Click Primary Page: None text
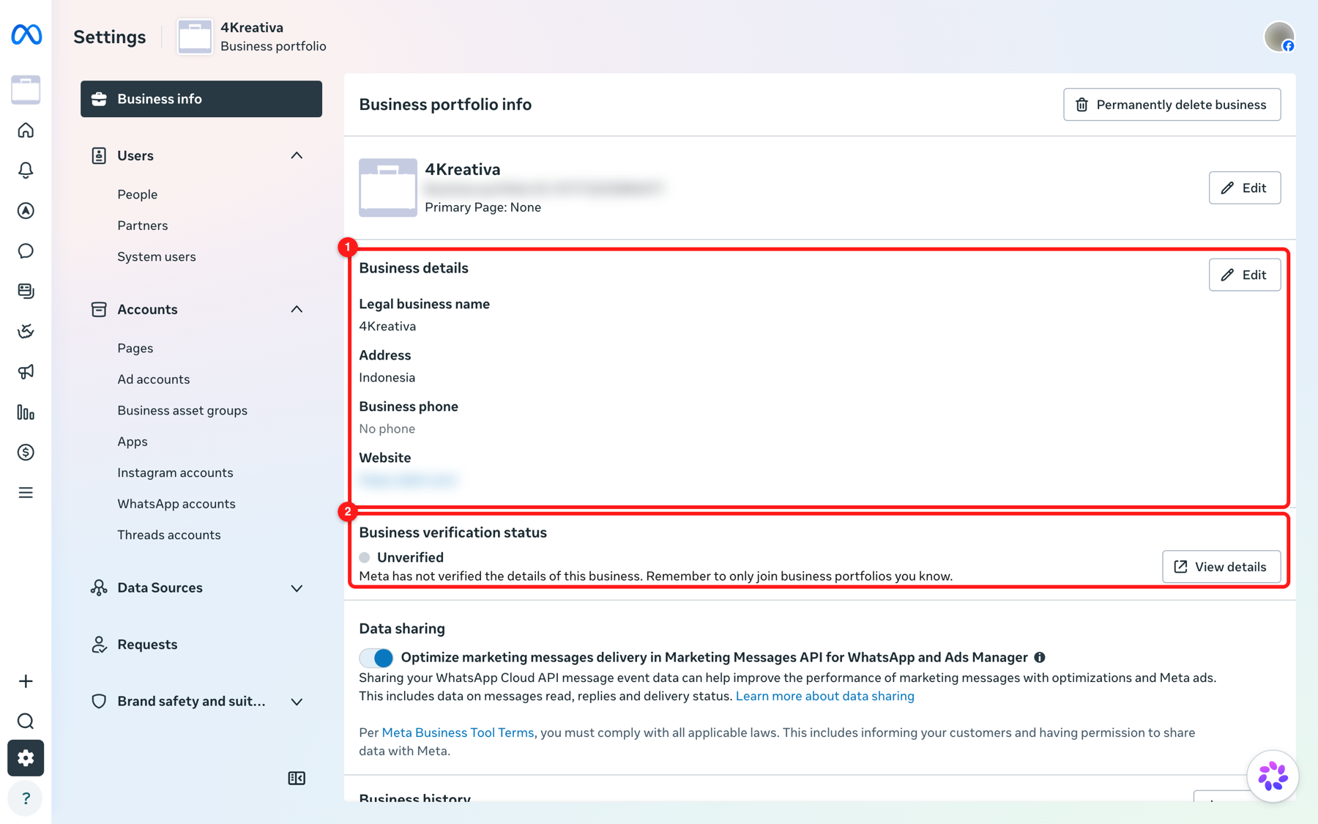This screenshot has height=824, width=1318. (x=483, y=207)
